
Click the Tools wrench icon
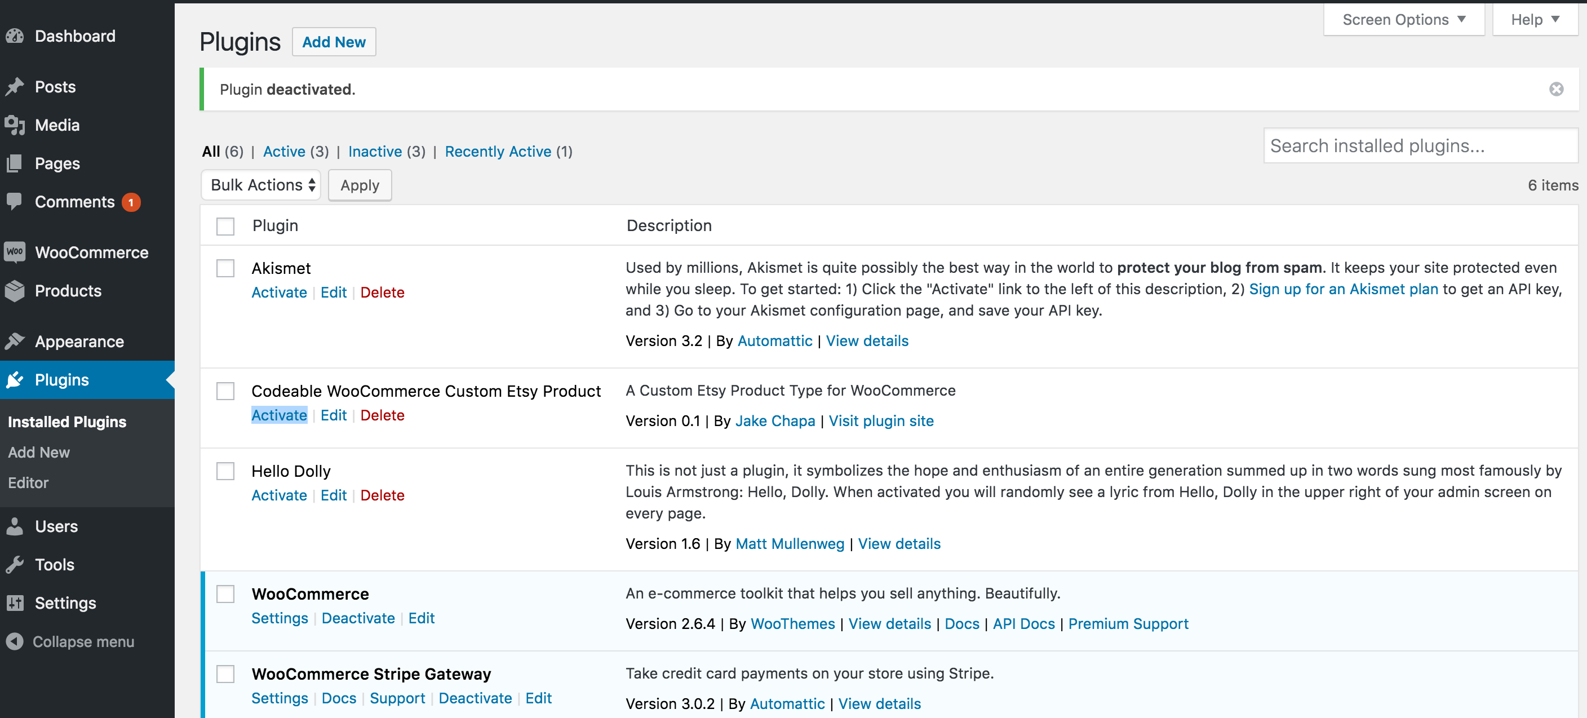coord(15,564)
